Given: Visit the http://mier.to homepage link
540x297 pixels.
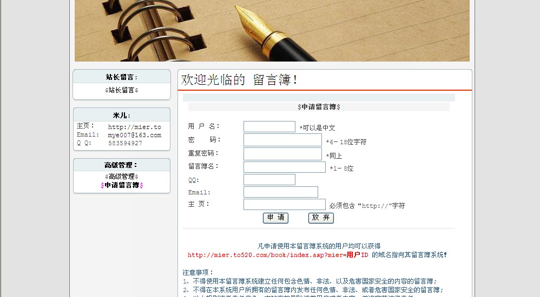Looking at the screenshot, I should coord(134,127).
